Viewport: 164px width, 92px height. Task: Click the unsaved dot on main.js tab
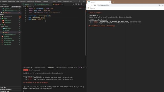click(63, 4)
